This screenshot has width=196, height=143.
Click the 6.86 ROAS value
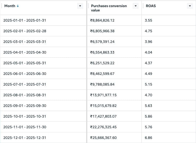click(148, 138)
